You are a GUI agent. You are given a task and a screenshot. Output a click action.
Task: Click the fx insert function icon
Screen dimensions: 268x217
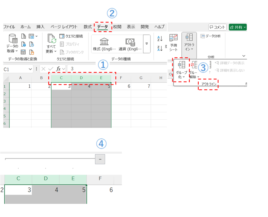pos(59,69)
